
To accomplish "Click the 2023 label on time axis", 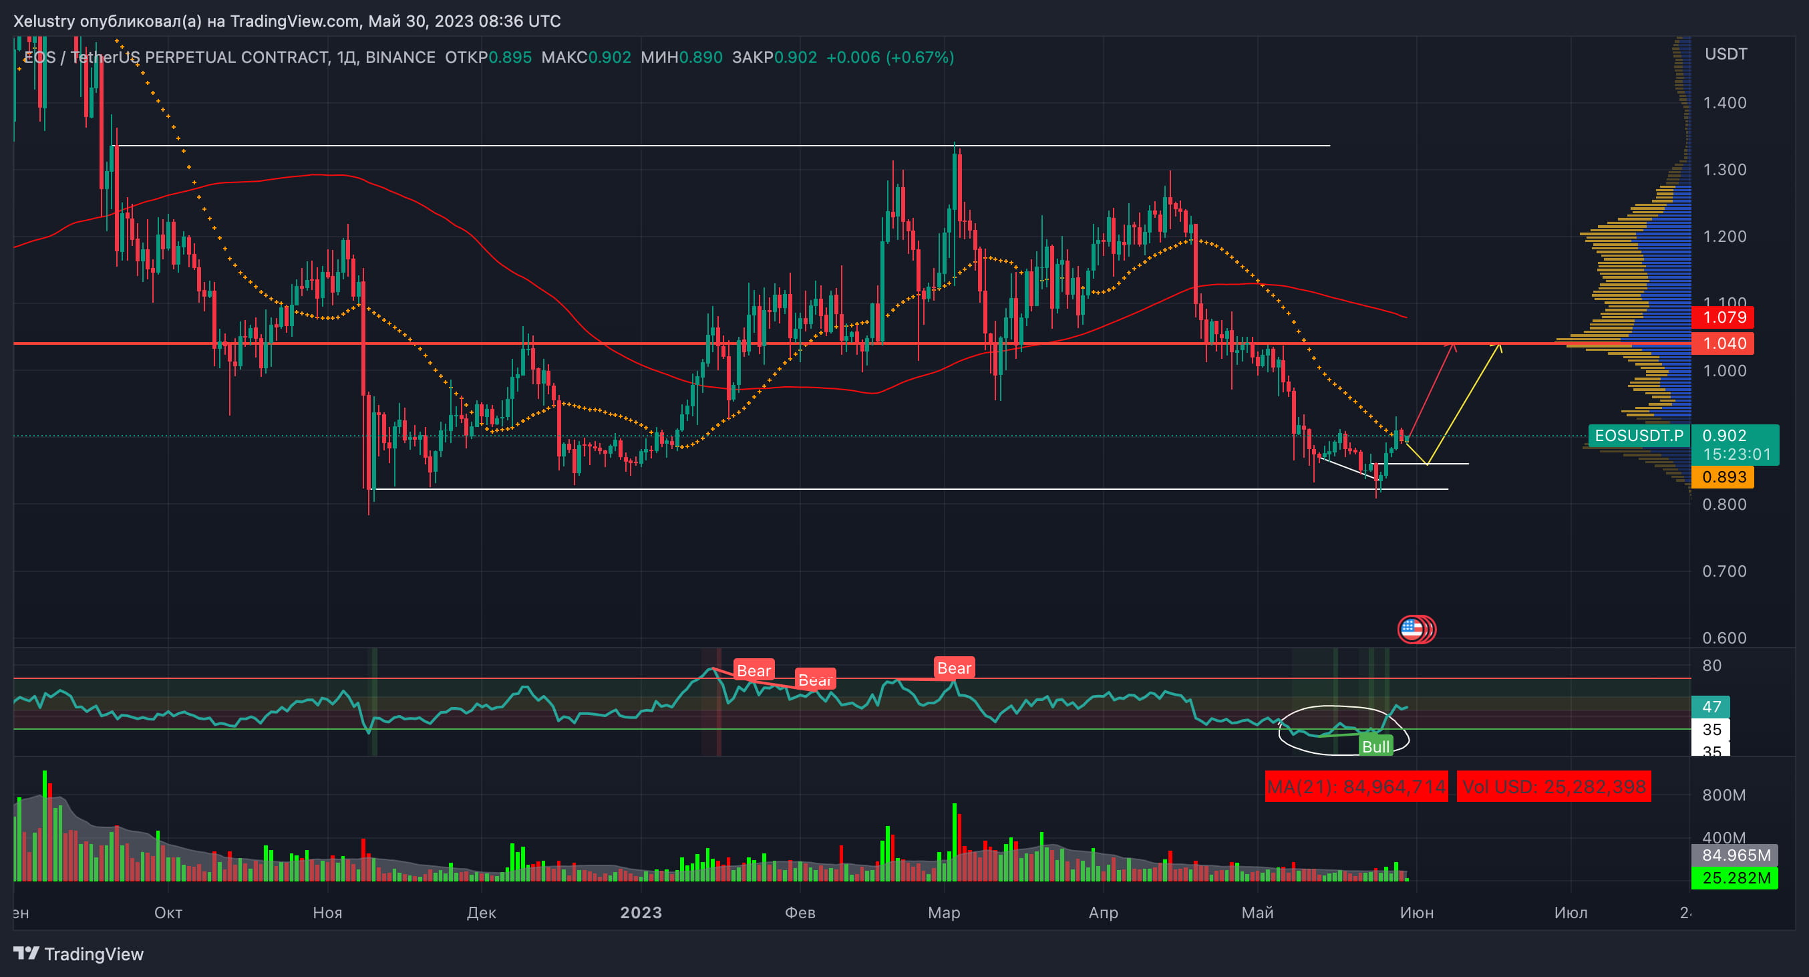I will tap(641, 912).
